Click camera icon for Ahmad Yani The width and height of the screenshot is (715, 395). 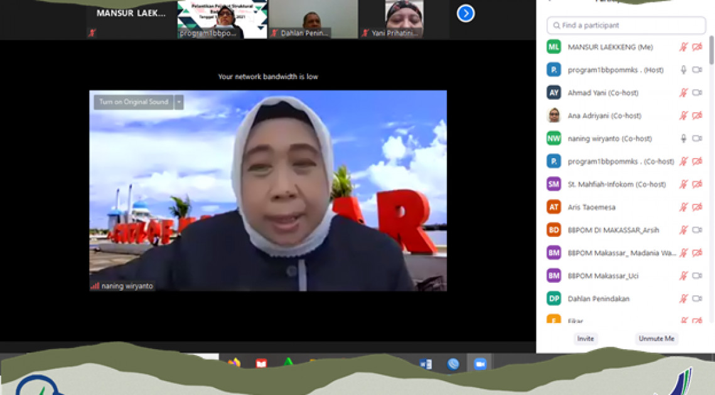pyautogui.click(x=697, y=93)
